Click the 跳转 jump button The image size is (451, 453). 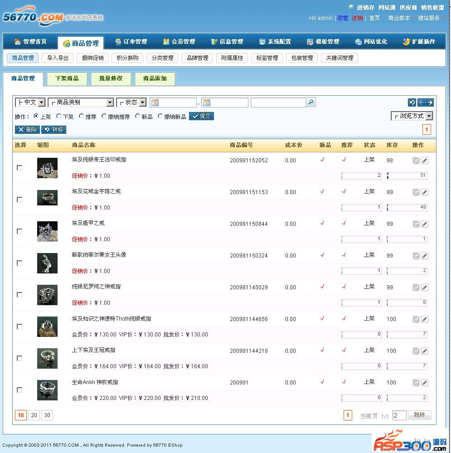pyautogui.click(x=419, y=415)
